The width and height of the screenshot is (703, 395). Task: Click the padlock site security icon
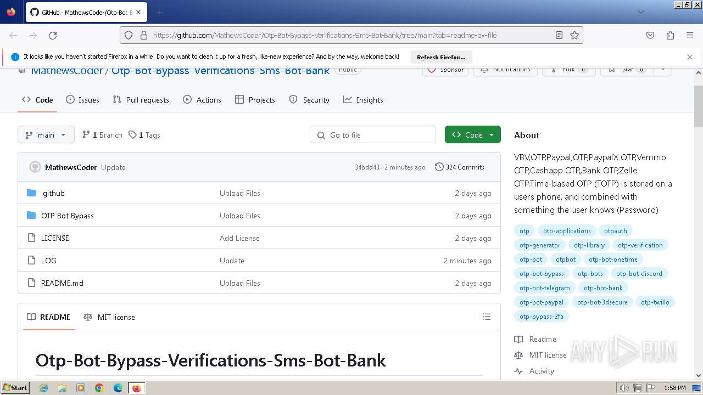tap(144, 35)
